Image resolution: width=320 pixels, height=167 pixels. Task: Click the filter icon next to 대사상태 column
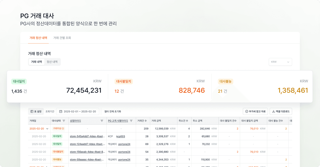pyautogui.click(x=64, y=121)
